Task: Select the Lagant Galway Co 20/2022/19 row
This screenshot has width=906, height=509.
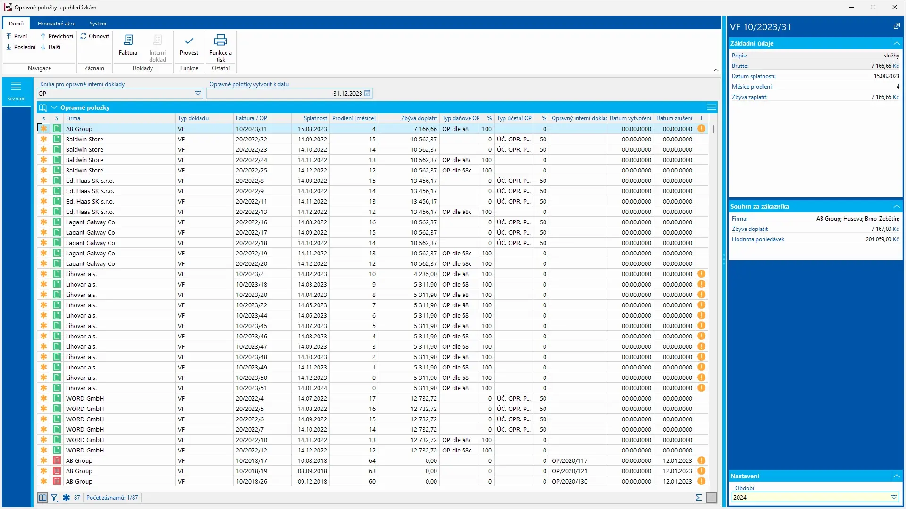Action: coord(373,253)
